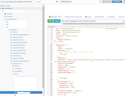
Task: Click the URL horizontal scrollbar
Action: coord(94,24)
